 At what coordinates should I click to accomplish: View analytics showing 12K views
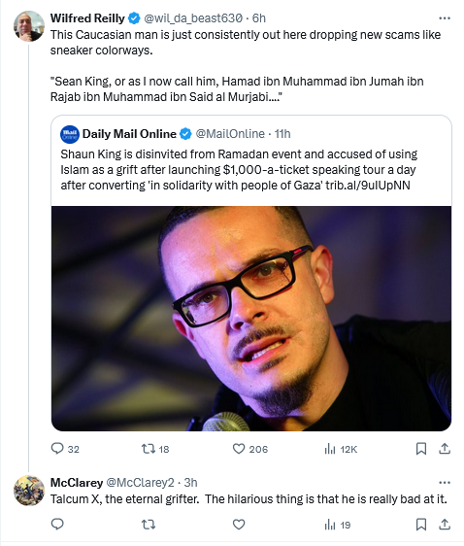pyautogui.click(x=341, y=449)
